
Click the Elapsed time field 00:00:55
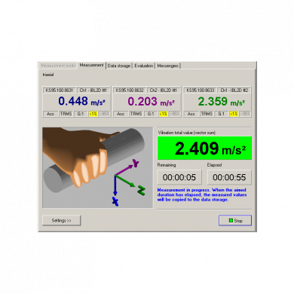click(229, 177)
